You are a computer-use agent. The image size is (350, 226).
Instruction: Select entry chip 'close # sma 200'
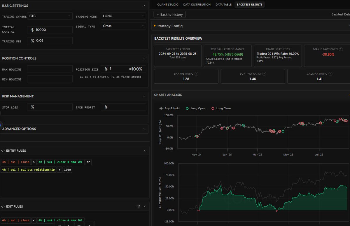61,162
